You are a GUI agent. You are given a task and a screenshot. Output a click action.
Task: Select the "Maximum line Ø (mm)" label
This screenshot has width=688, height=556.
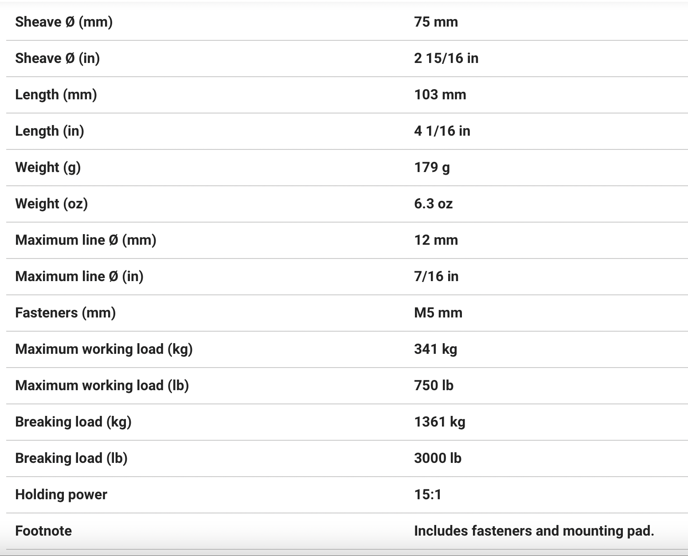click(x=86, y=240)
